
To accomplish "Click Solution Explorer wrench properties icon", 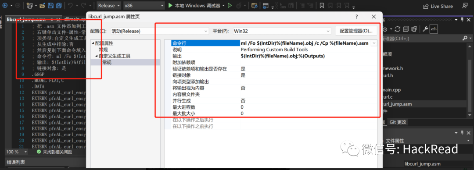I will [425, 29].
